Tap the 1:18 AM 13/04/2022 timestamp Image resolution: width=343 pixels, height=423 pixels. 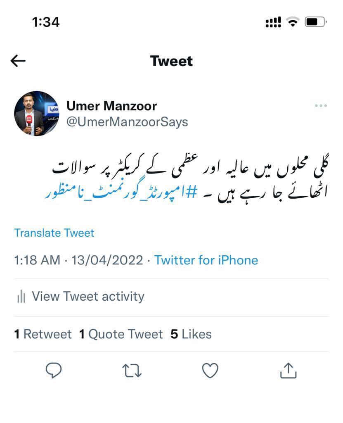pos(78,260)
